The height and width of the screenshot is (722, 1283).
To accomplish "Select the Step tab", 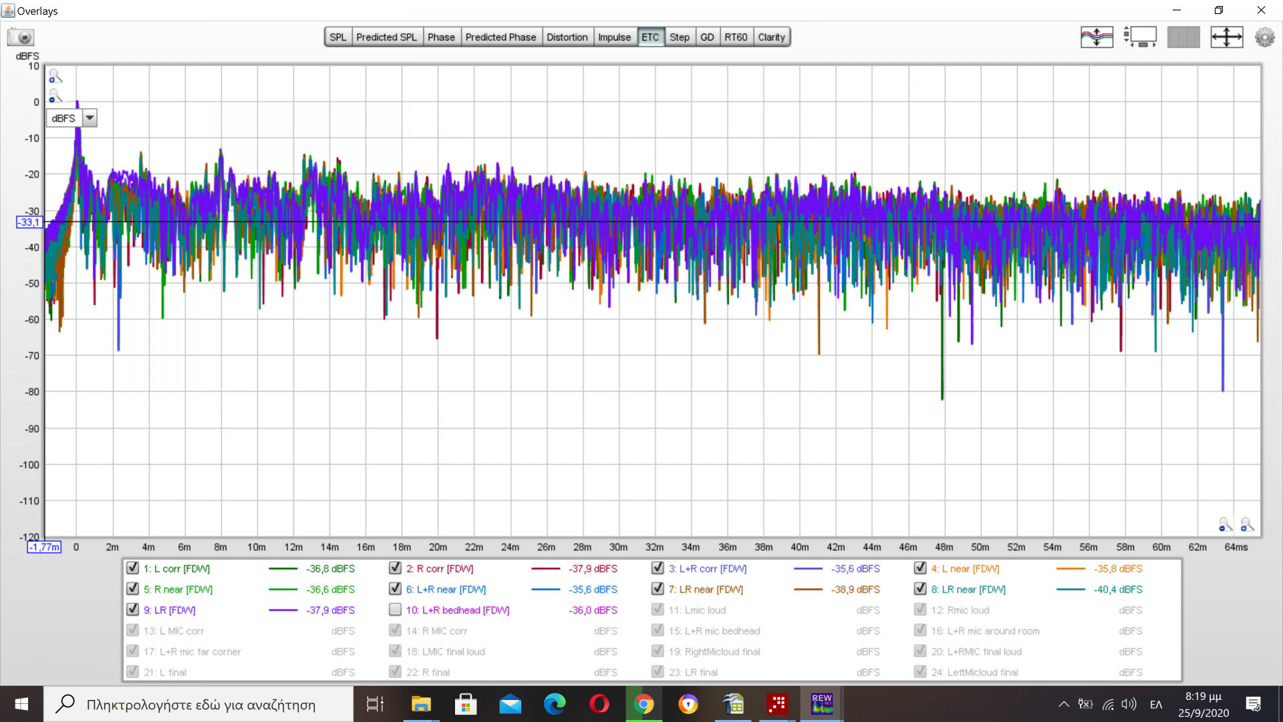I will pos(680,37).
